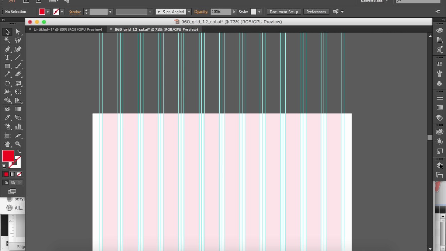Open the Essentials workspace switcher

pos(374,1)
